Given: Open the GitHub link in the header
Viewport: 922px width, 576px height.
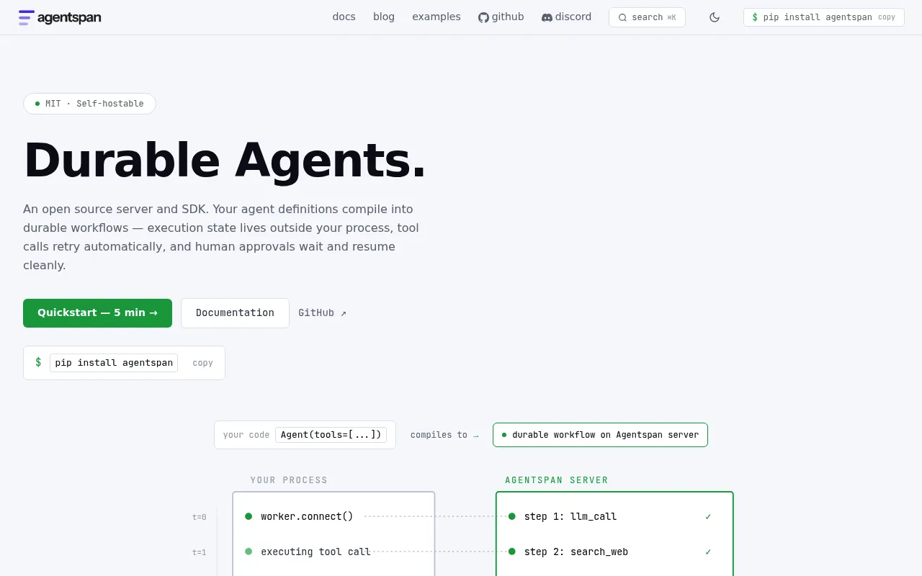Looking at the screenshot, I should coord(501,17).
